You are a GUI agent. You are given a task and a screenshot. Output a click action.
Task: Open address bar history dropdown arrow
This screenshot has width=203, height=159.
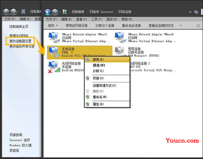[x=190, y=12]
